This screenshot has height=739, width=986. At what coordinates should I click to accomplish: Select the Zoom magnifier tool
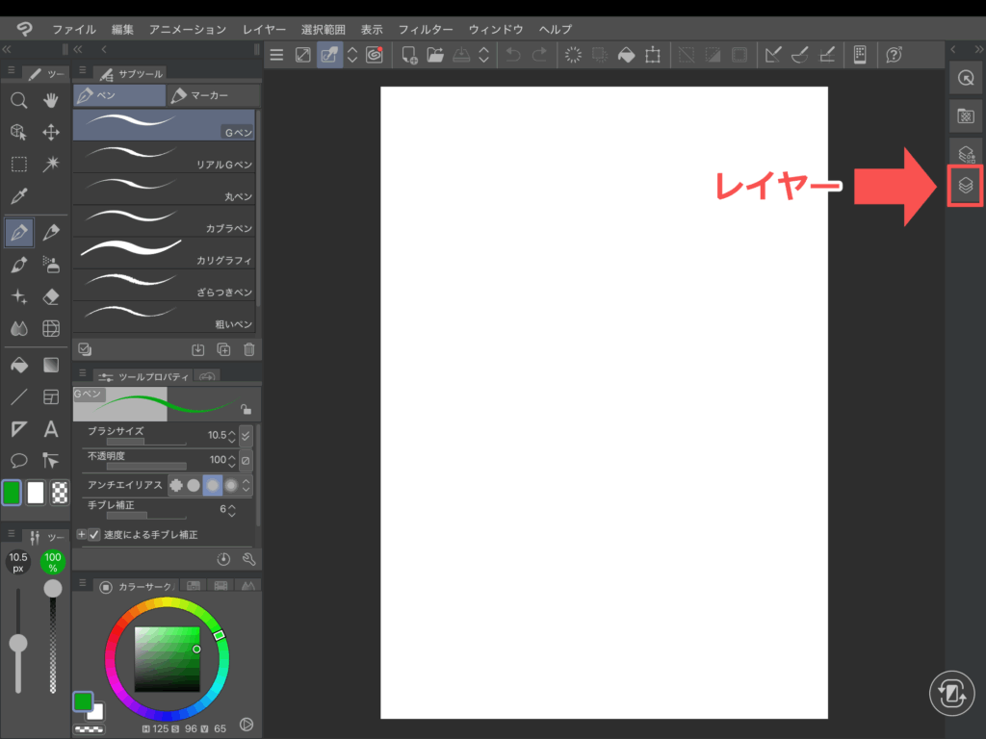(x=18, y=101)
